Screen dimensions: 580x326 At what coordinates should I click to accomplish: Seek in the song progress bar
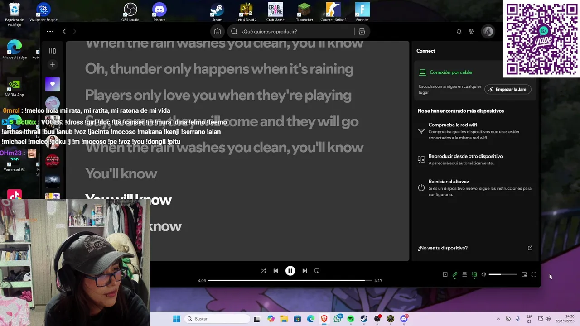290,280
